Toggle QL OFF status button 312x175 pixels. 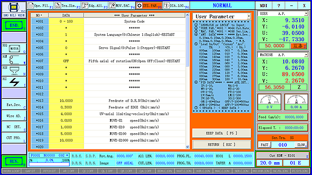[107, 171]
